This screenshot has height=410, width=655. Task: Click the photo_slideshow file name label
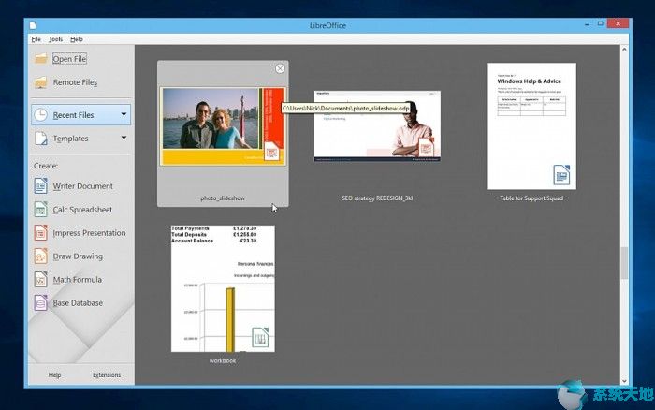tap(223, 198)
